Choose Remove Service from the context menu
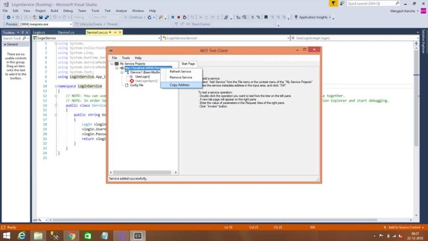Image resolution: width=428 pixels, height=241 pixels. pos(181,78)
